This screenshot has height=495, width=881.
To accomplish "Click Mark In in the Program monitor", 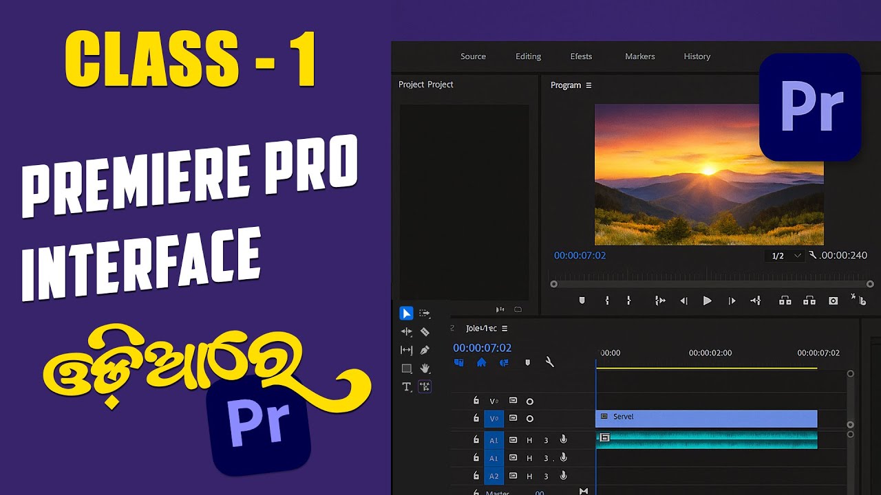I will pos(607,300).
